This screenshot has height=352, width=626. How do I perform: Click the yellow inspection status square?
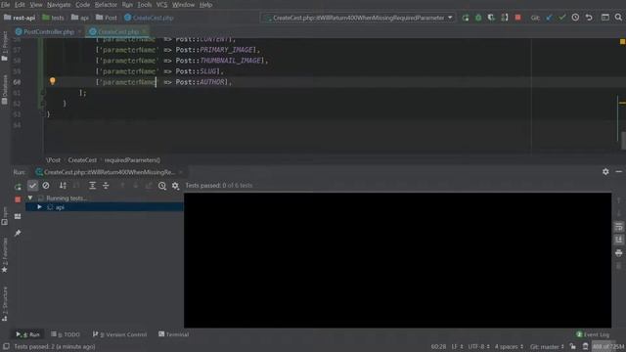click(x=622, y=41)
